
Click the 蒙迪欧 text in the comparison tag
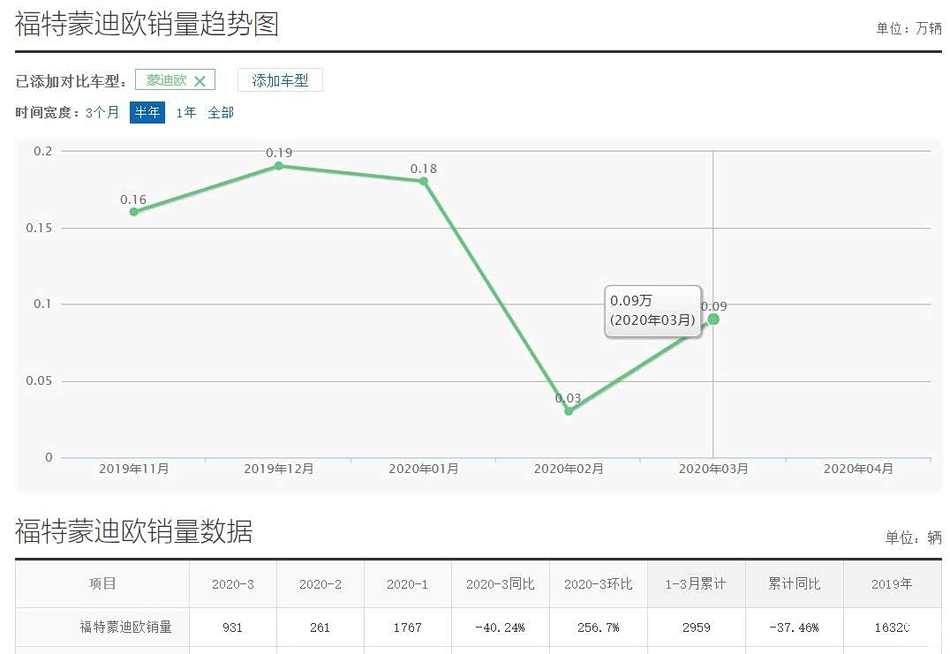pyautogui.click(x=167, y=80)
